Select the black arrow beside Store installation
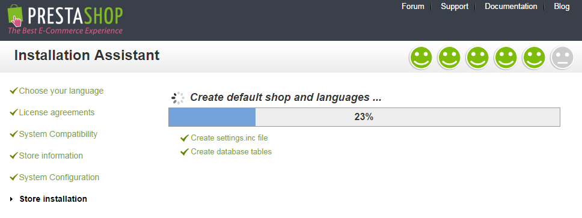582x218 pixels. (11, 199)
